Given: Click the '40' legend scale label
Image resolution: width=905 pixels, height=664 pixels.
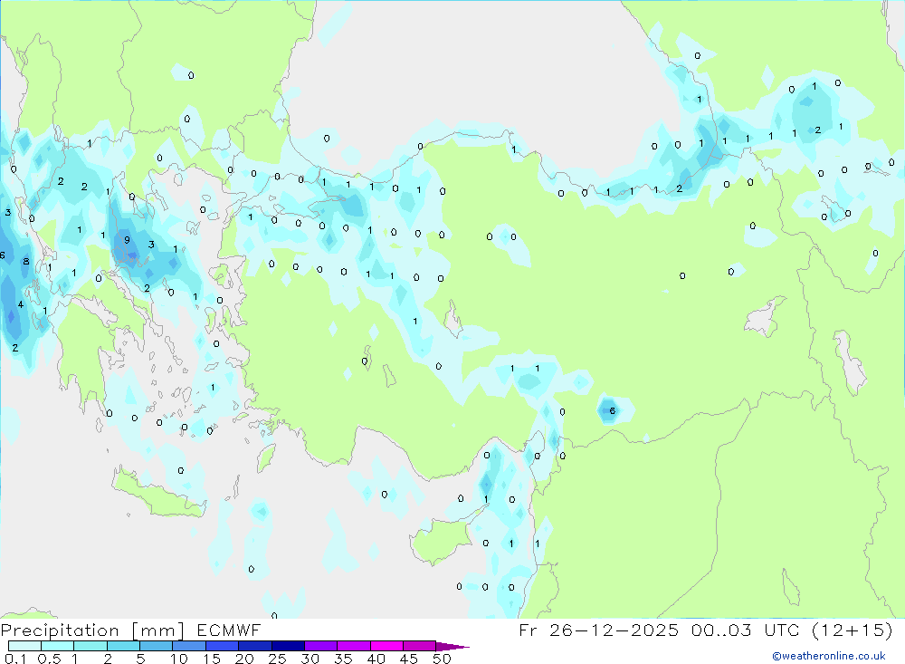Looking at the screenshot, I should [376, 659].
